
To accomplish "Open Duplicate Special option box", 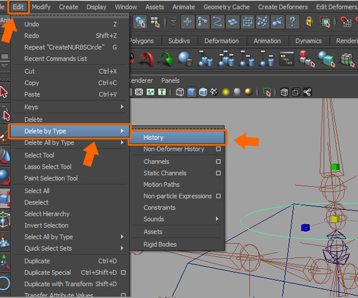I will point(124,272).
